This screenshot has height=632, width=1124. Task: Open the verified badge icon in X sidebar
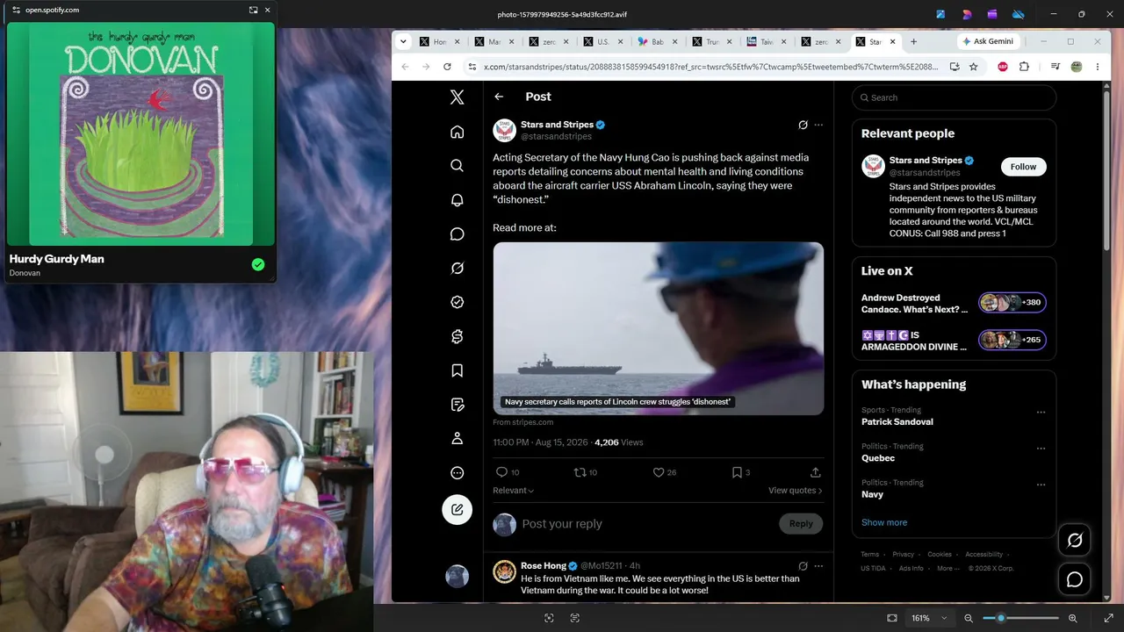[457, 302]
